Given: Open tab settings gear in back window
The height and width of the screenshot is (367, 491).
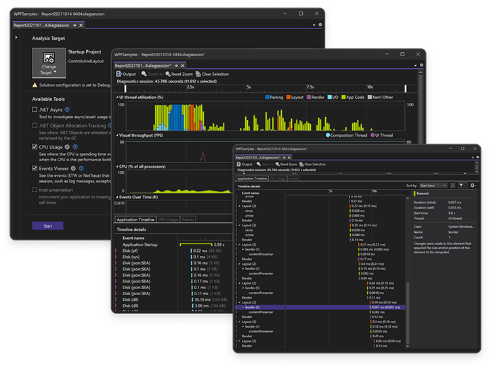Looking at the screenshot, I should pyautogui.click(x=320, y=25).
